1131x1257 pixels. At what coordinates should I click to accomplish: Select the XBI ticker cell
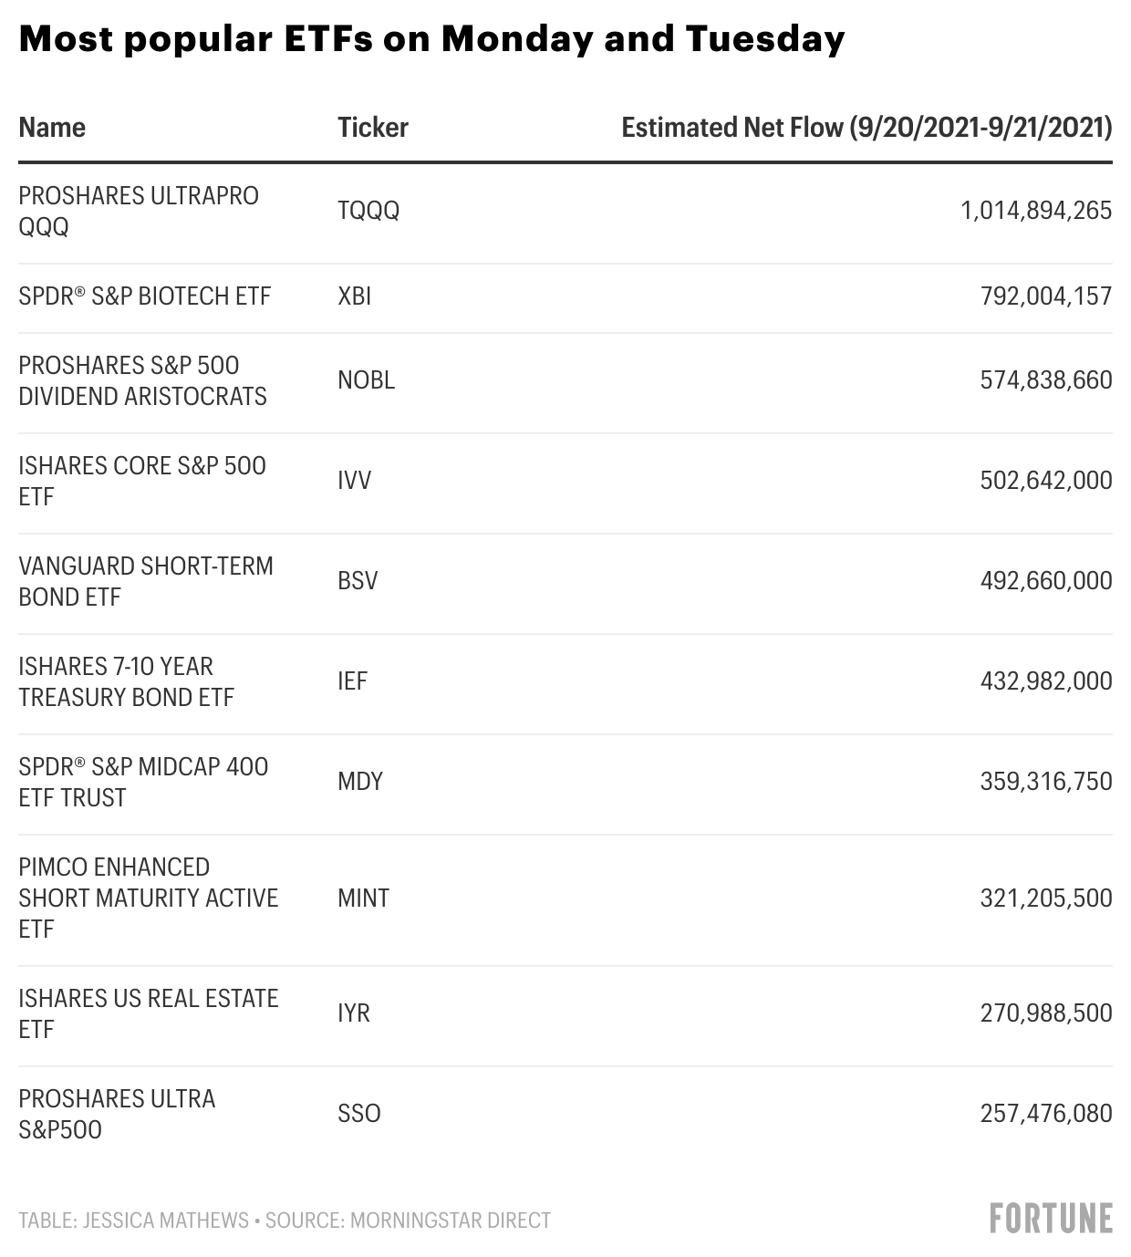point(354,296)
